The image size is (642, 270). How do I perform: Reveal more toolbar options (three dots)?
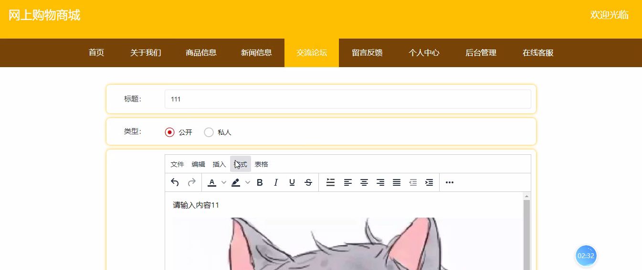point(449,182)
